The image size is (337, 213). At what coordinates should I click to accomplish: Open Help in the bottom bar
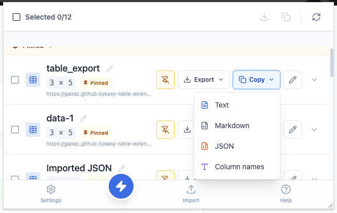pyautogui.click(x=286, y=194)
